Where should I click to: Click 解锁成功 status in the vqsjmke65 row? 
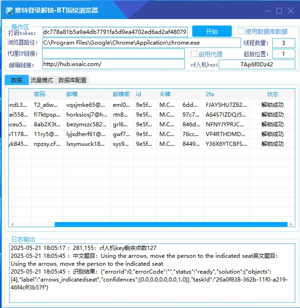pyautogui.click(x=273, y=105)
